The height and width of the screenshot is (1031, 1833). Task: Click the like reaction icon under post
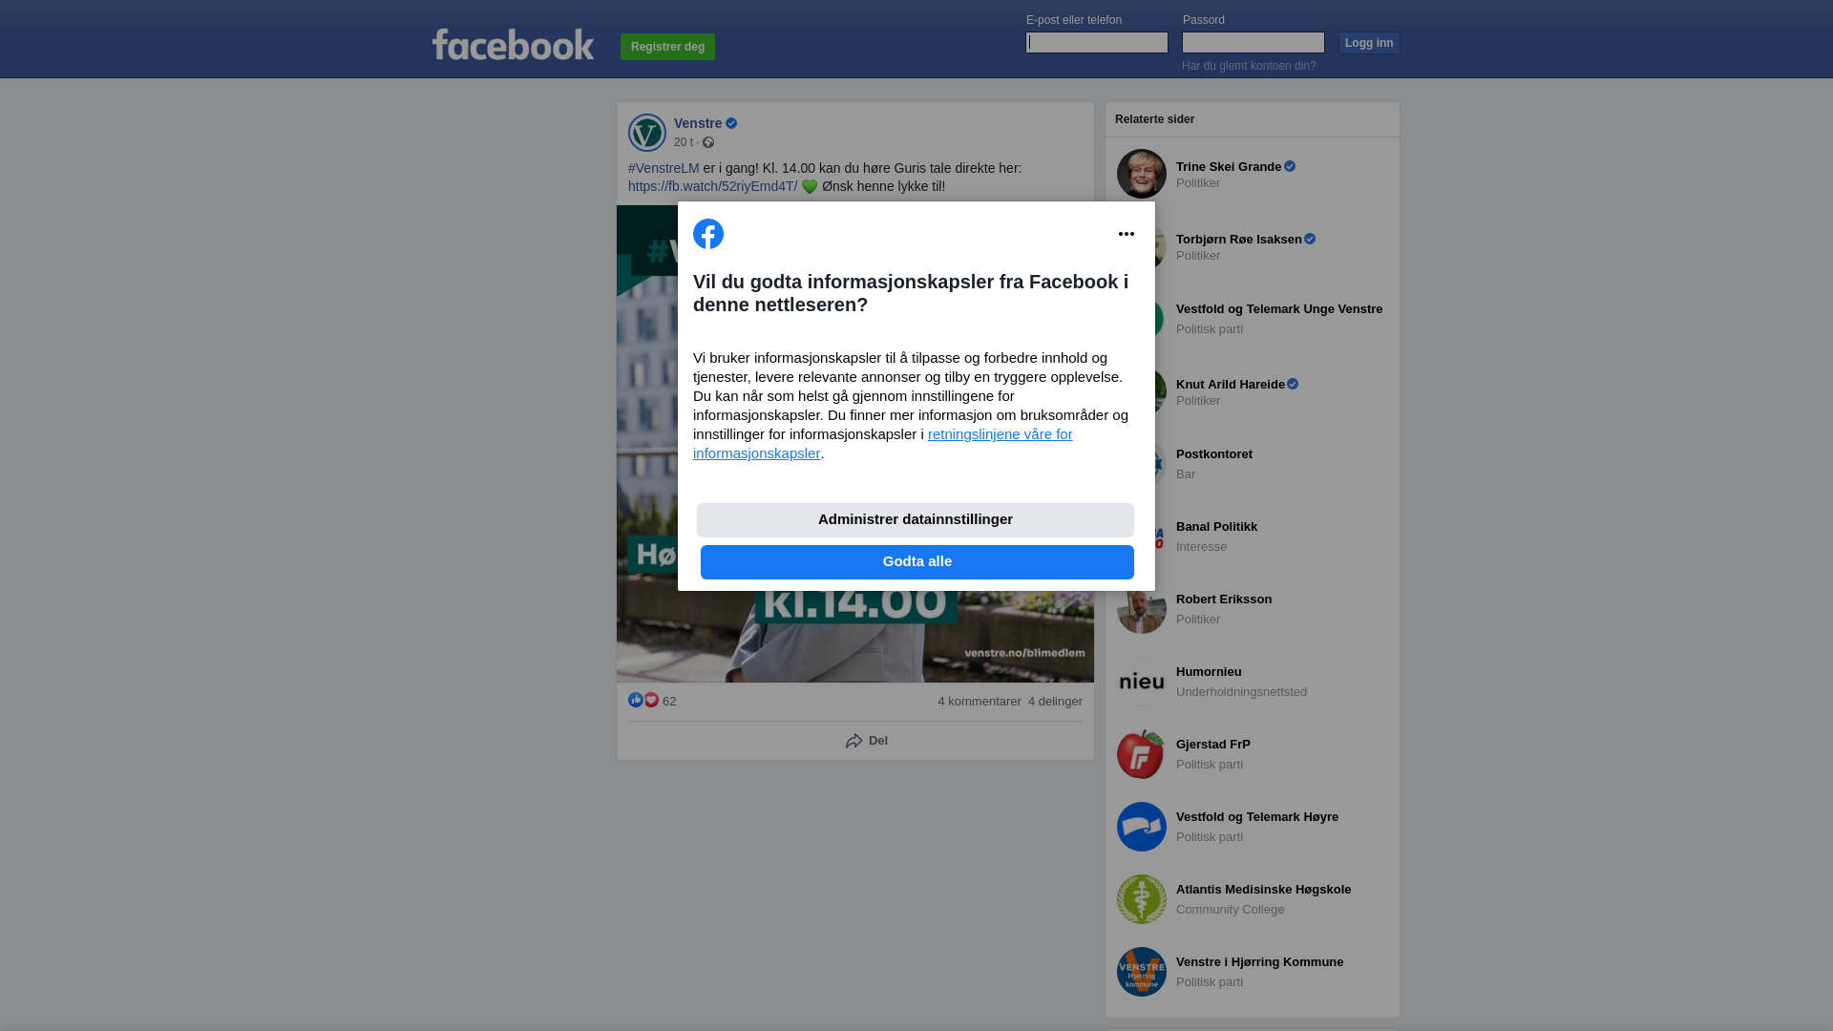[x=636, y=700]
